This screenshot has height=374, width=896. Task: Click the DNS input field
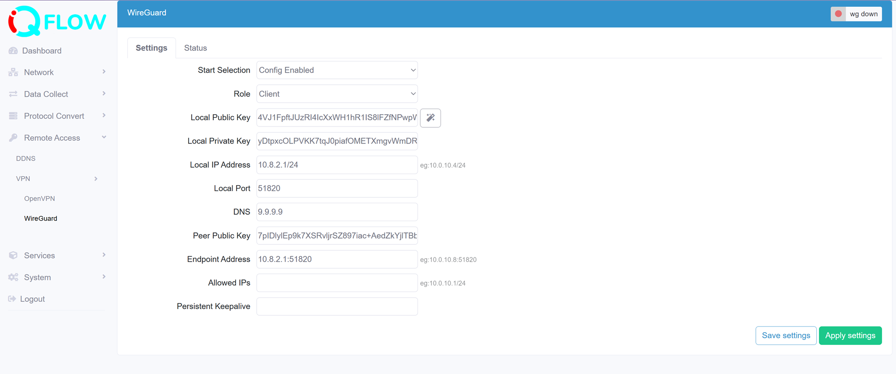[x=337, y=212]
